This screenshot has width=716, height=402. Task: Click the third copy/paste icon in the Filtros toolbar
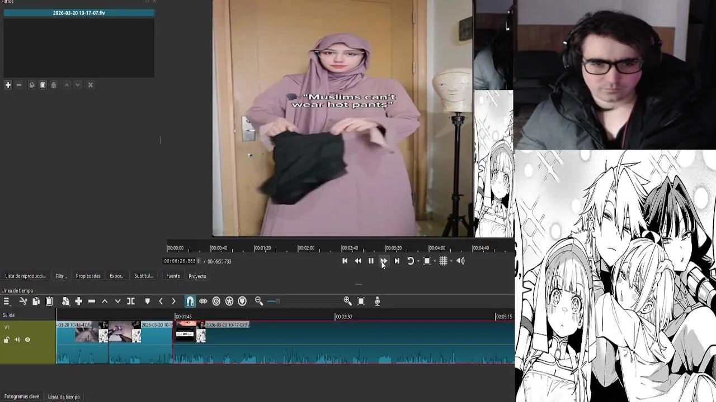tap(54, 85)
